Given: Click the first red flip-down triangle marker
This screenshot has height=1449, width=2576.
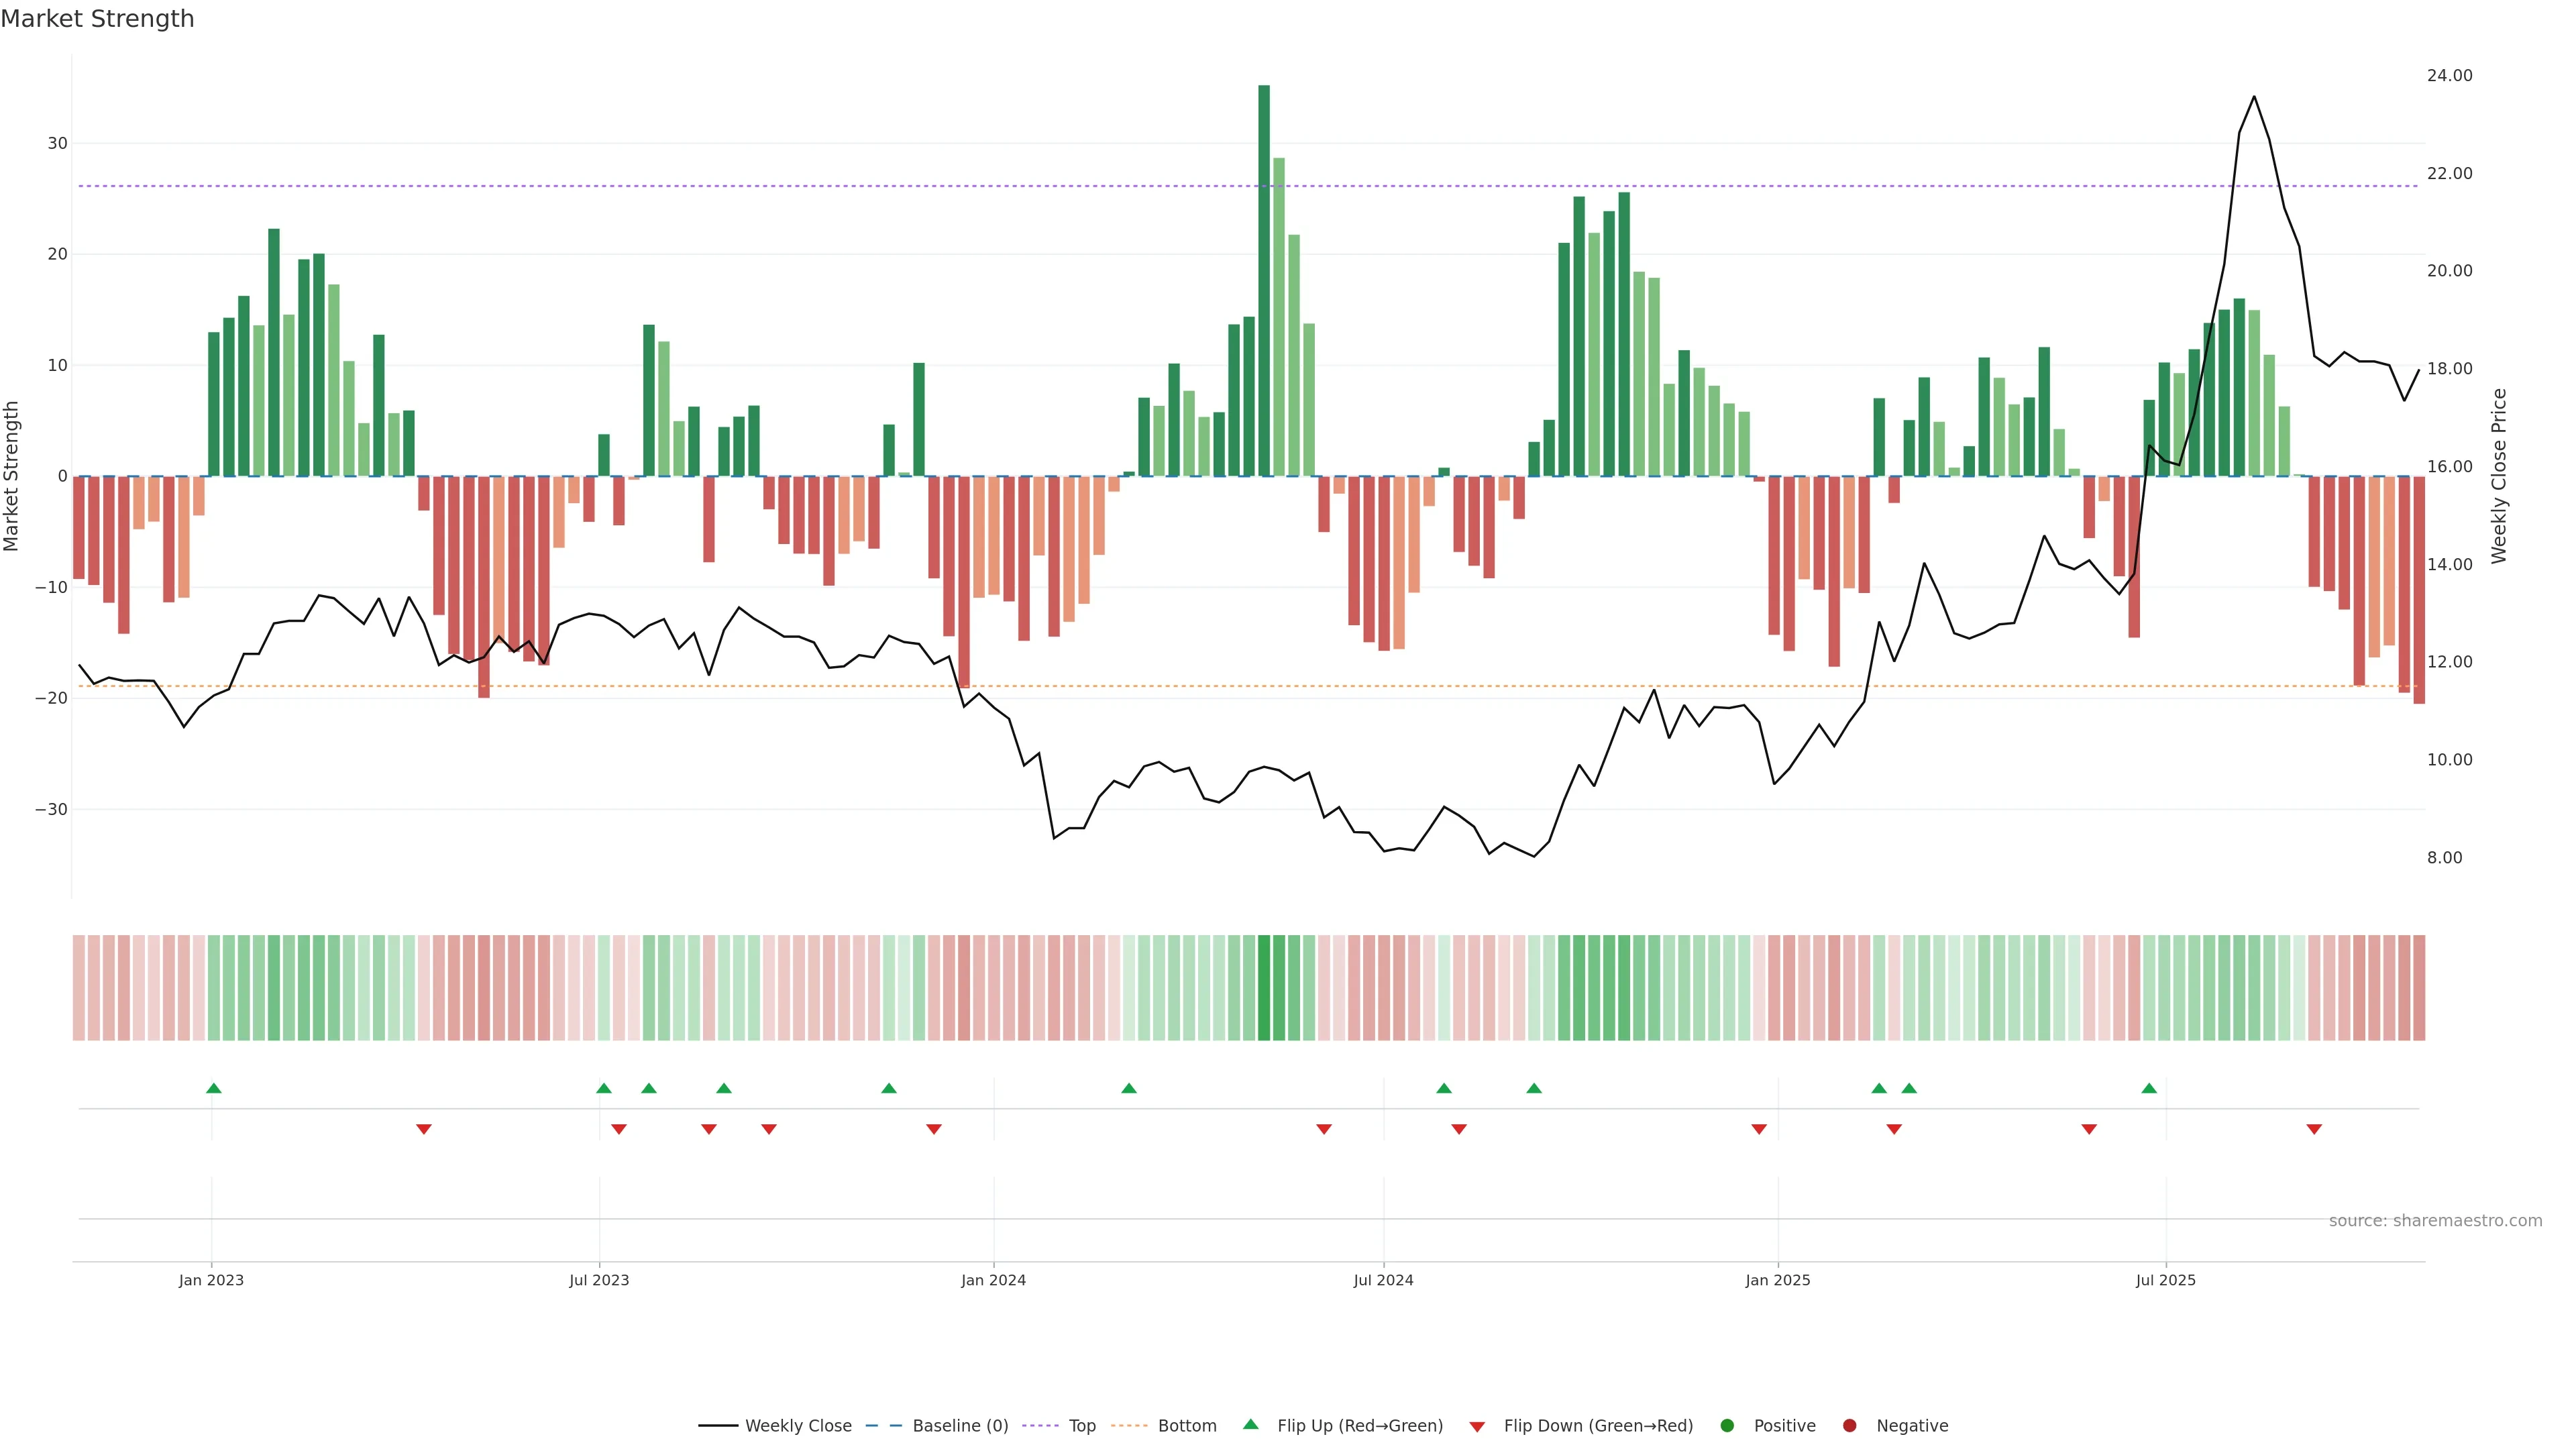Looking at the screenshot, I should 424,1129.
